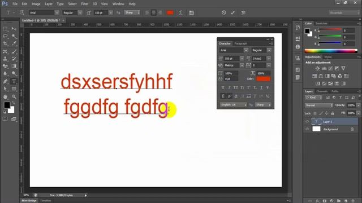
Task: Toggle Faux Bold in Character panel
Action: click(x=223, y=88)
